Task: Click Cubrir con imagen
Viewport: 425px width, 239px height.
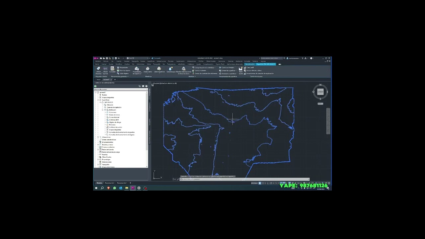Action: tap(227, 67)
